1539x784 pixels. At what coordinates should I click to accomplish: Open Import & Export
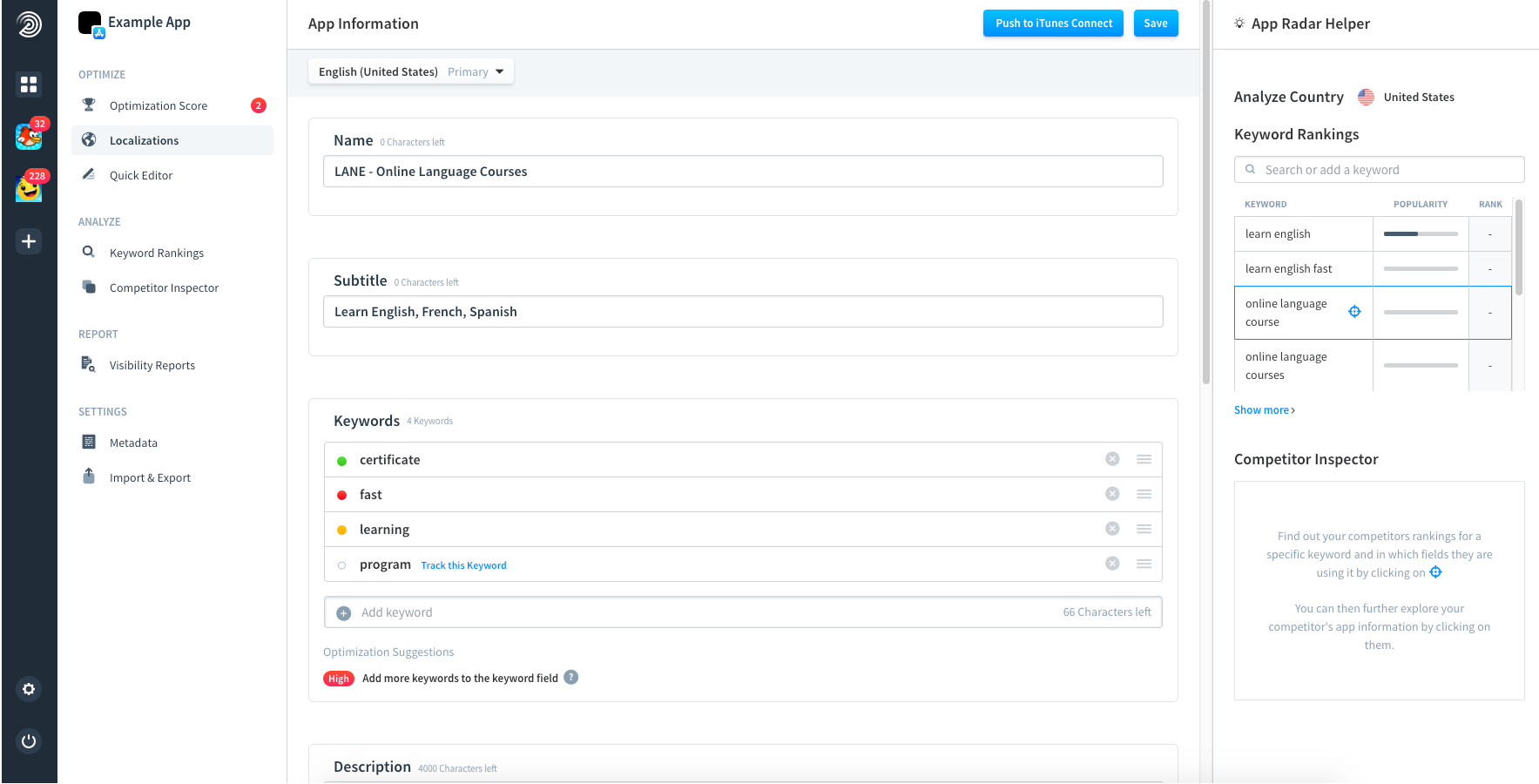pos(172,477)
